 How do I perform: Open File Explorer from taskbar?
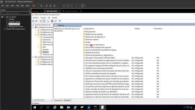coord(62,107)
